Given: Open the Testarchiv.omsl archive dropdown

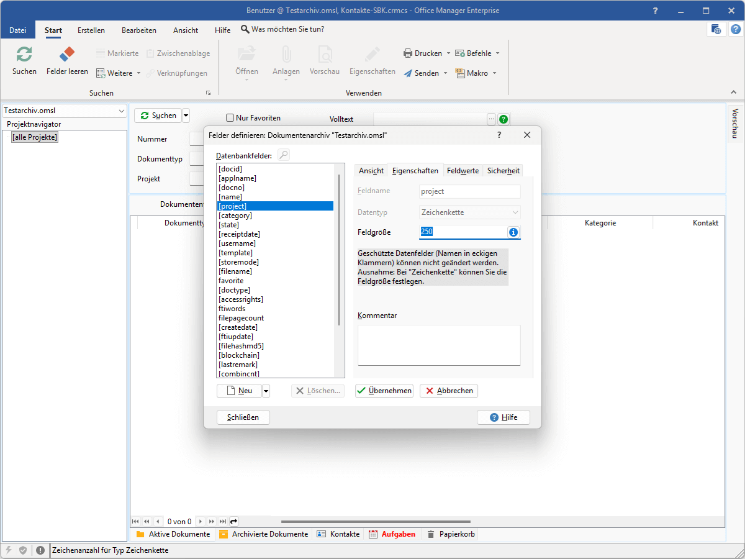Looking at the screenshot, I should (x=120, y=111).
